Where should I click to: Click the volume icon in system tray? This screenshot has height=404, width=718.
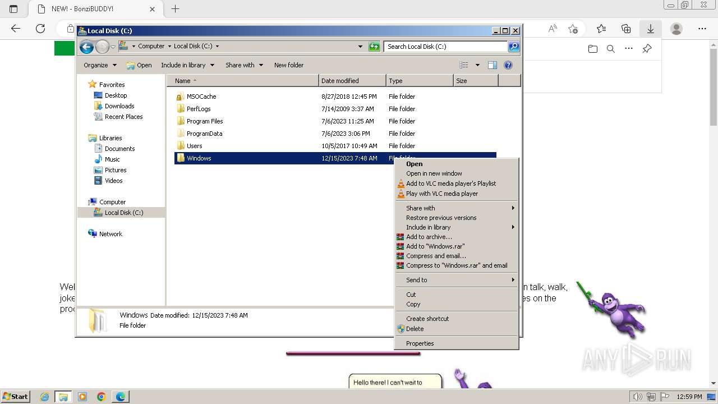pyautogui.click(x=638, y=397)
